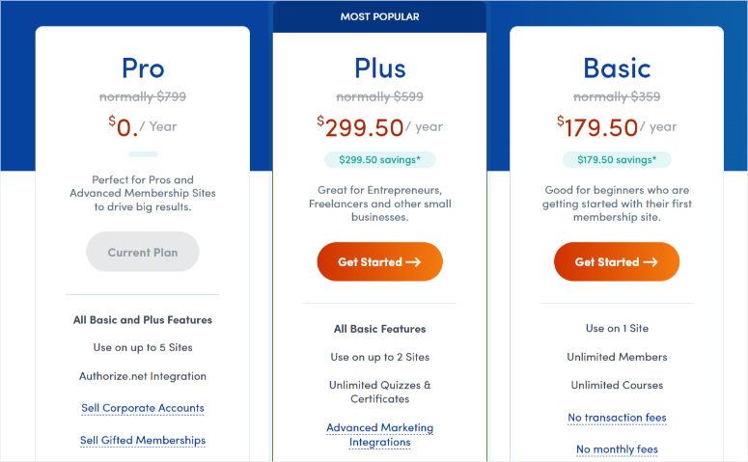Click the arrow icon on Basic's Get Started button
748x462 pixels.
click(x=651, y=261)
